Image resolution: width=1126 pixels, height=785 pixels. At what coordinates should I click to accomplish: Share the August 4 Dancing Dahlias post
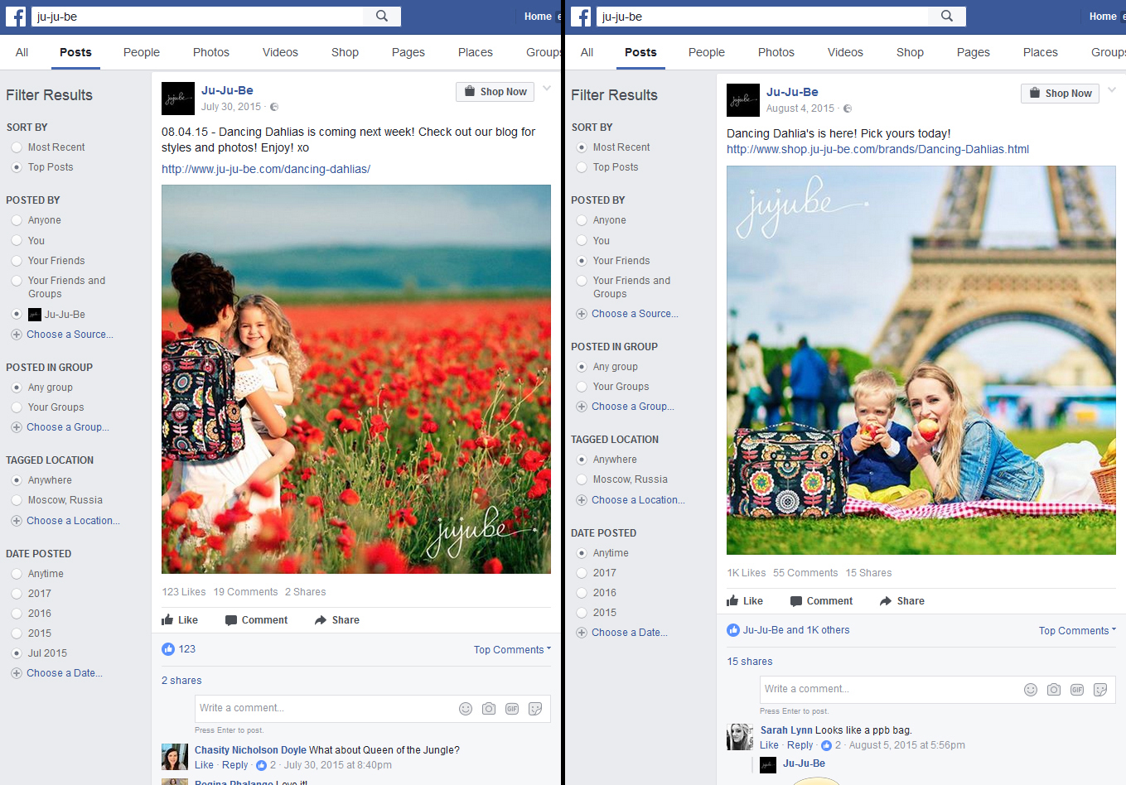tap(902, 601)
